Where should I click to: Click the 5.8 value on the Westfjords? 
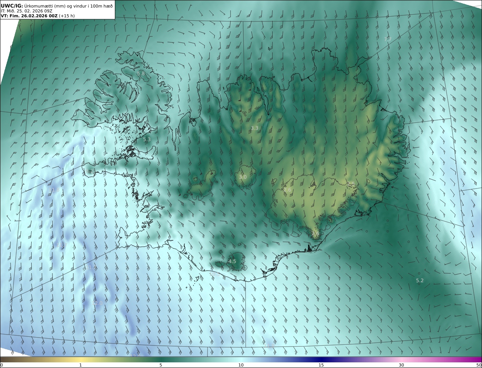(x=141, y=74)
